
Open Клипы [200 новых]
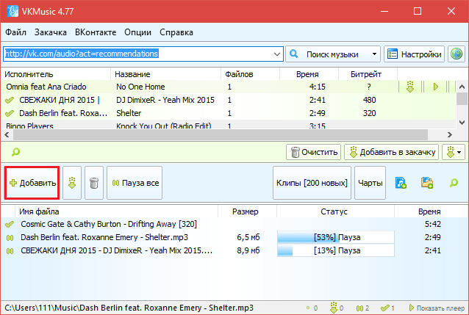pos(312,183)
